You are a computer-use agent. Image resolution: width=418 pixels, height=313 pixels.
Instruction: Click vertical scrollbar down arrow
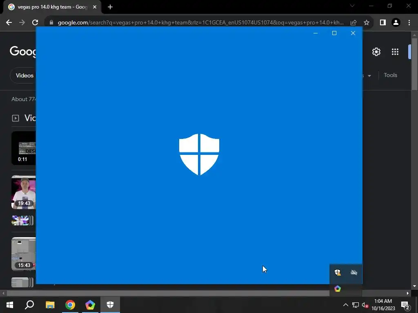pyautogui.click(x=414, y=286)
